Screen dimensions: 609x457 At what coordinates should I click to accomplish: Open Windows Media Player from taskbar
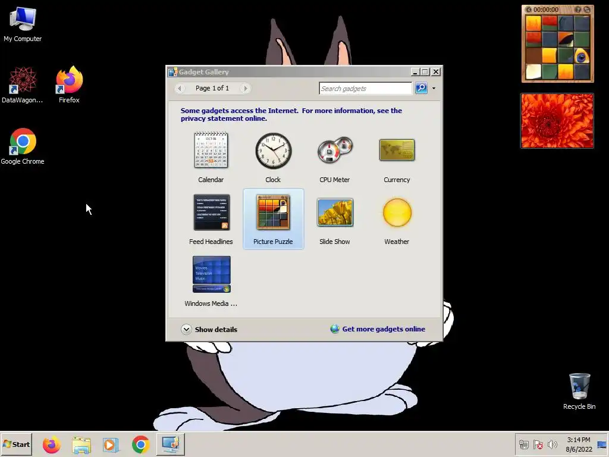point(111,444)
